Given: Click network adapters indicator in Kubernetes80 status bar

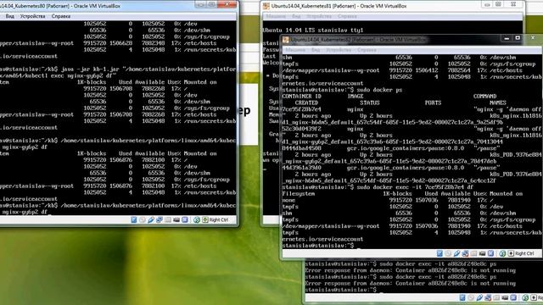Looking at the screenshot, I should (x=160, y=219).
